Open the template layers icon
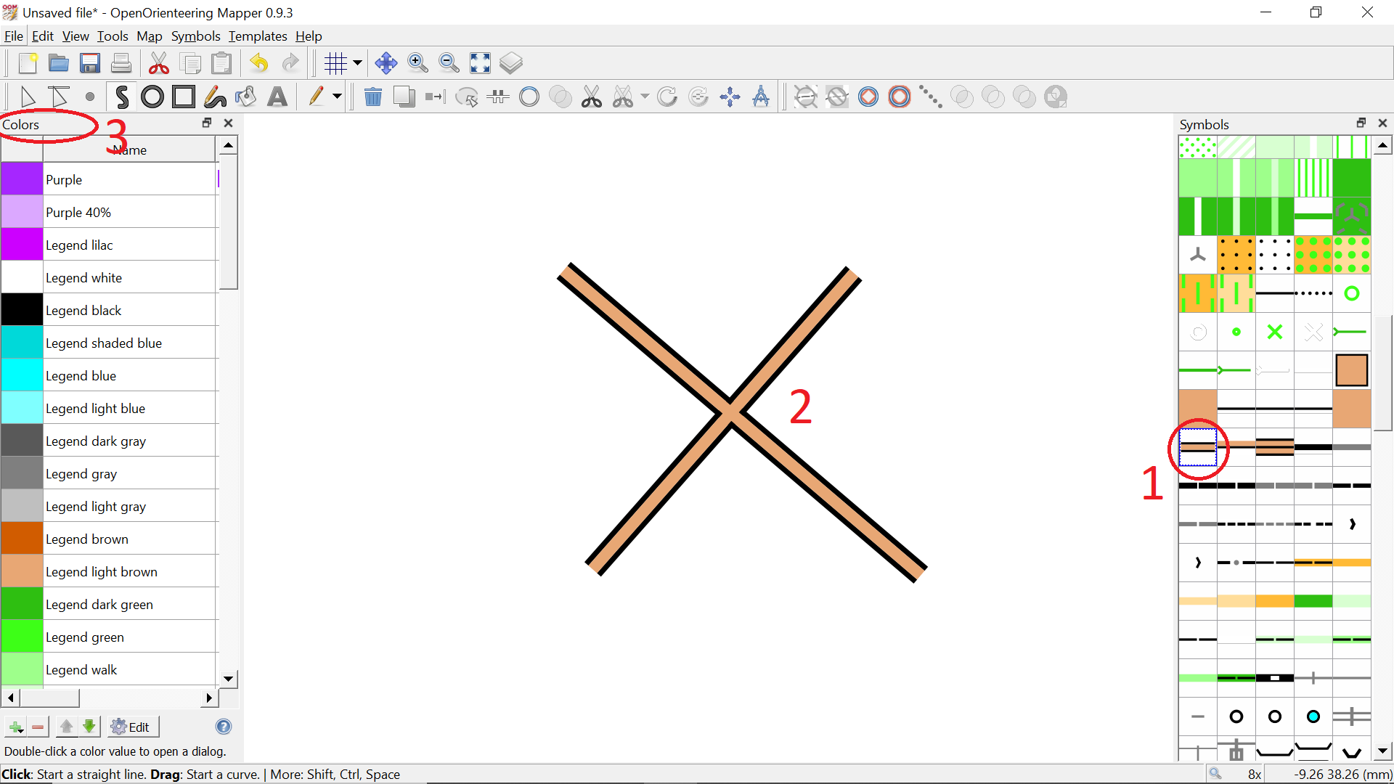 (511, 63)
